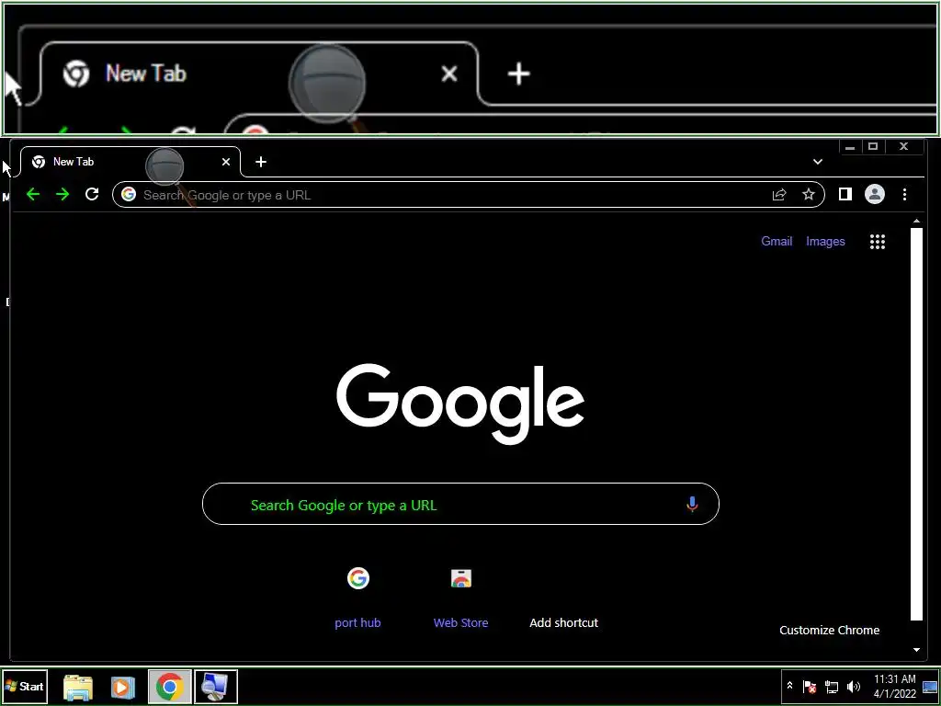Close the New Tab tab
Image resolution: width=941 pixels, height=706 pixels.
pyautogui.click(x=226, y=162)
